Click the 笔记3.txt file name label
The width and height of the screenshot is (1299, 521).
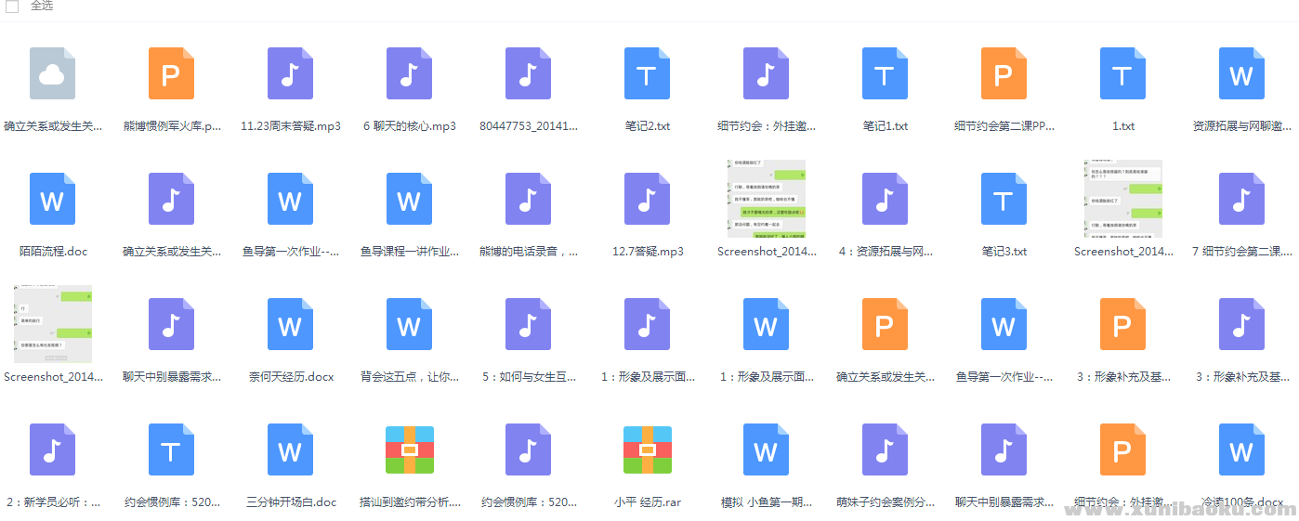tap(1004, 252)
